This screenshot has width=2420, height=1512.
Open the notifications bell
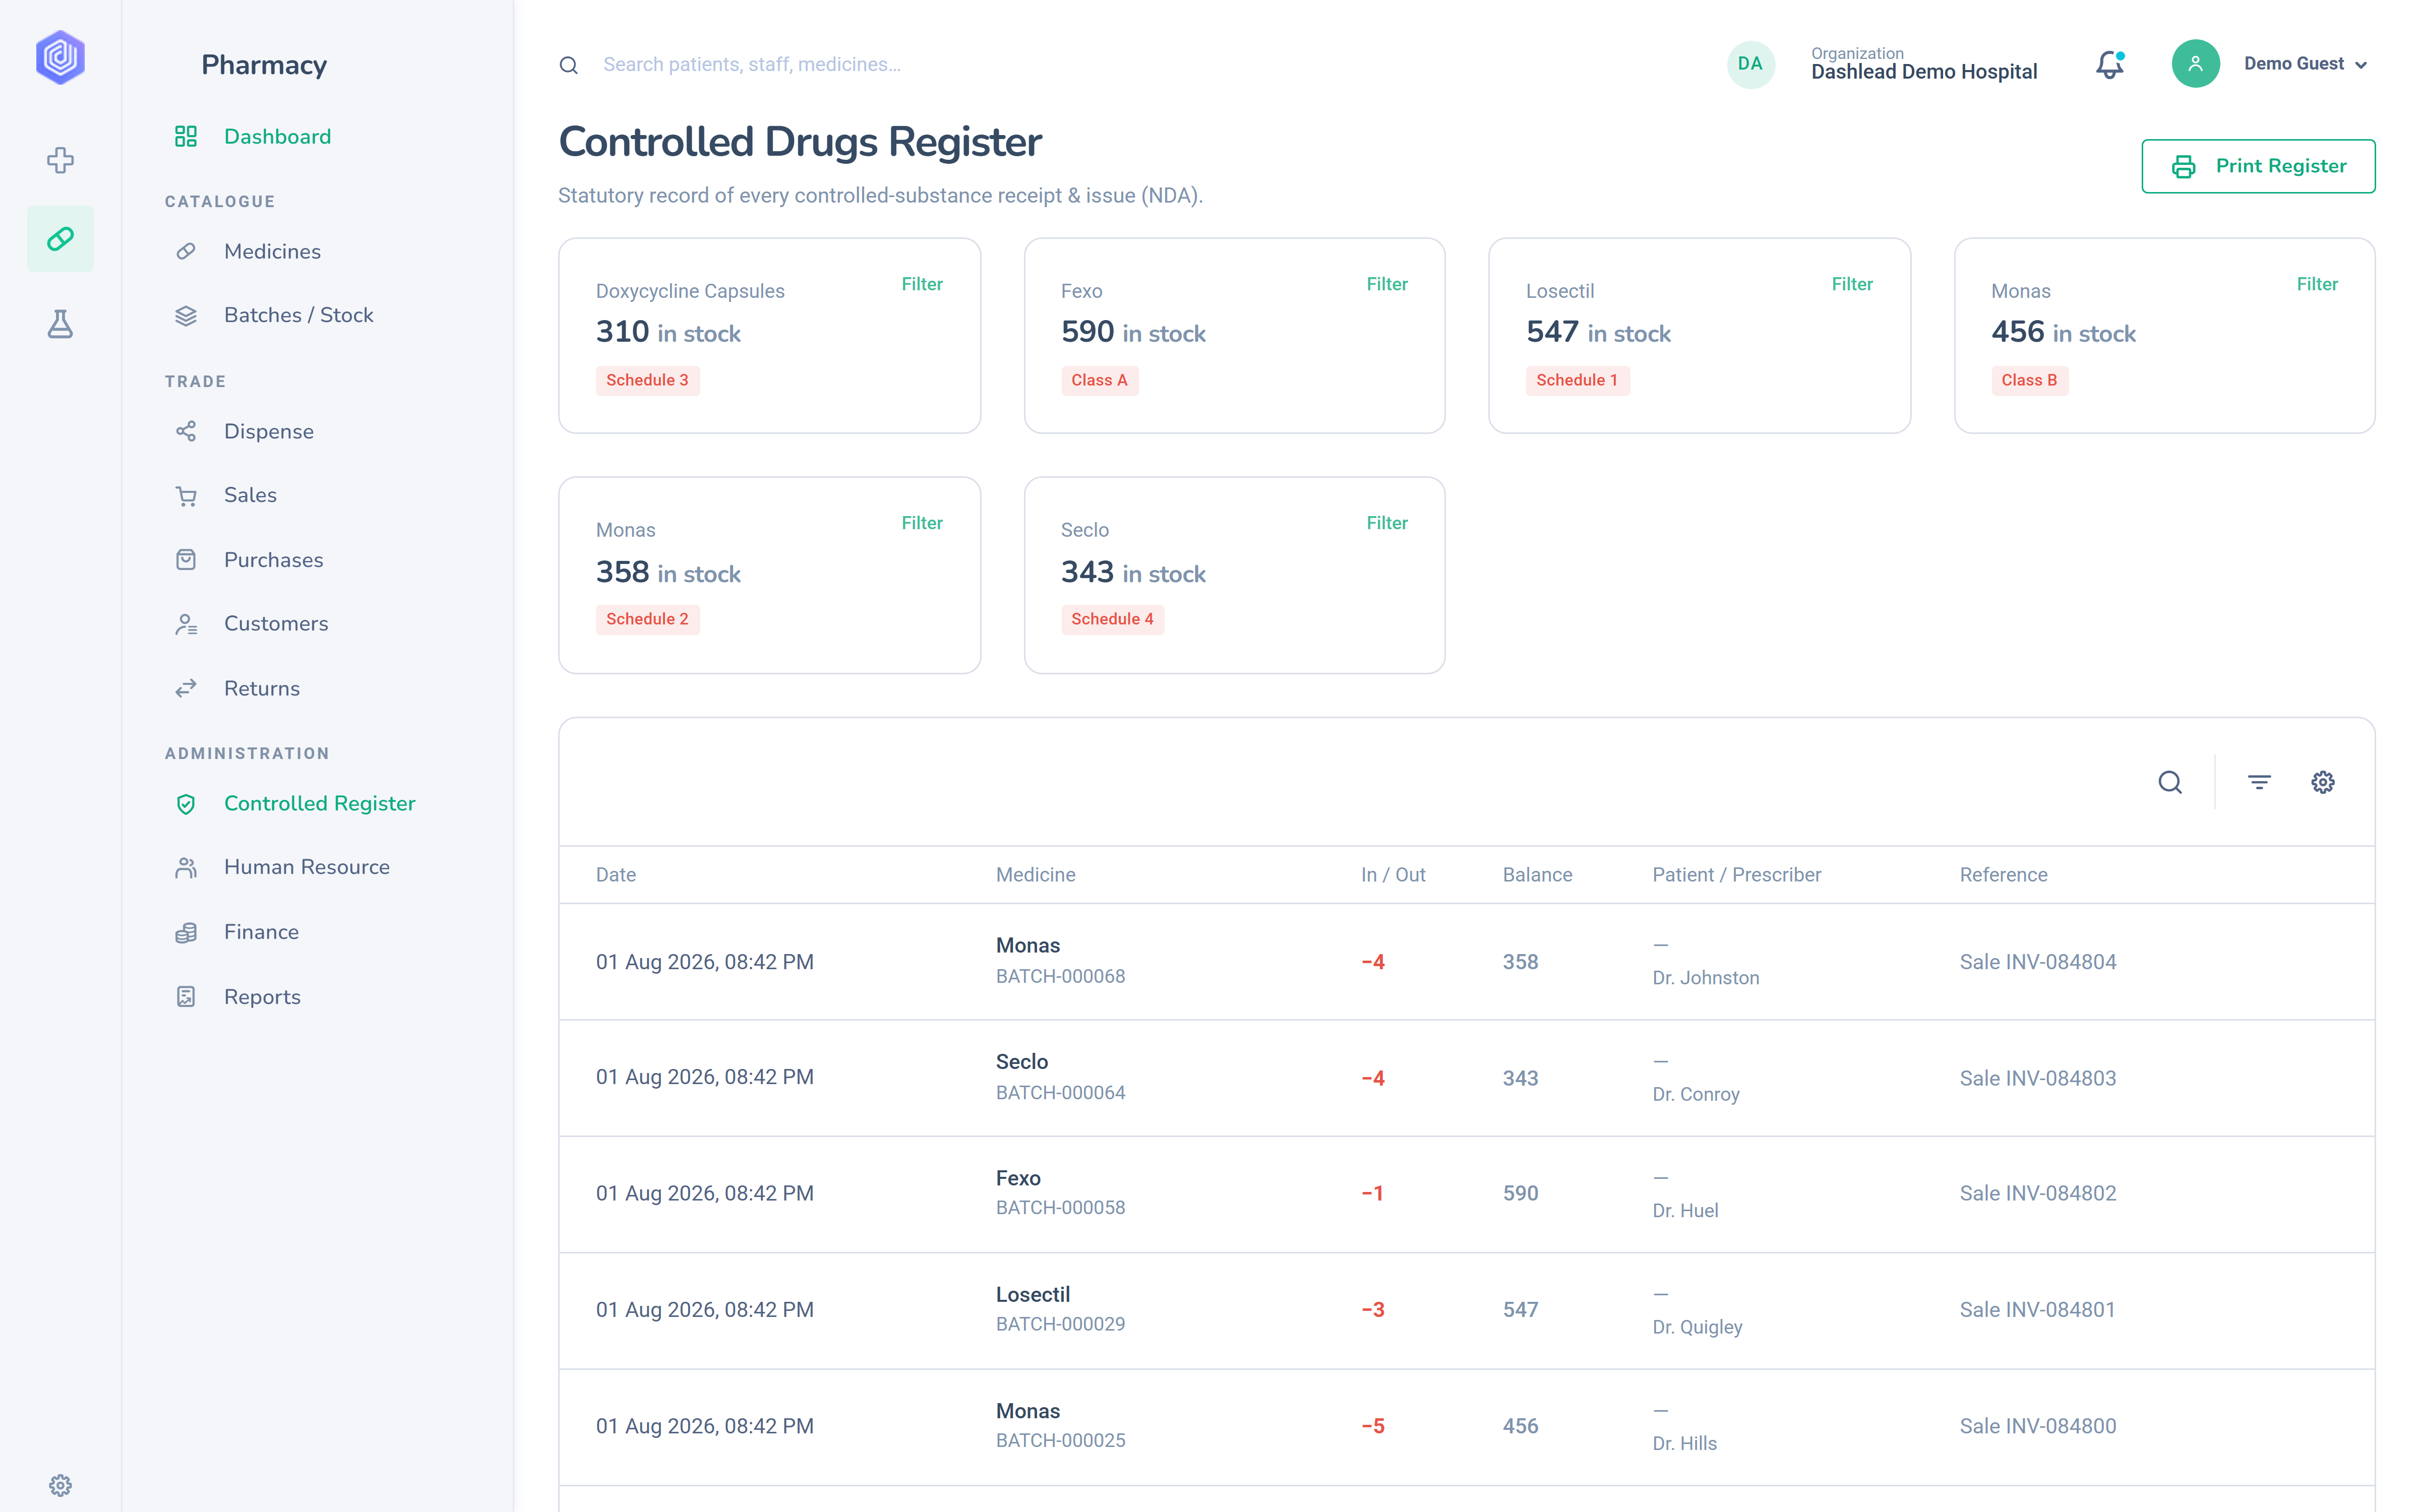2110,64
